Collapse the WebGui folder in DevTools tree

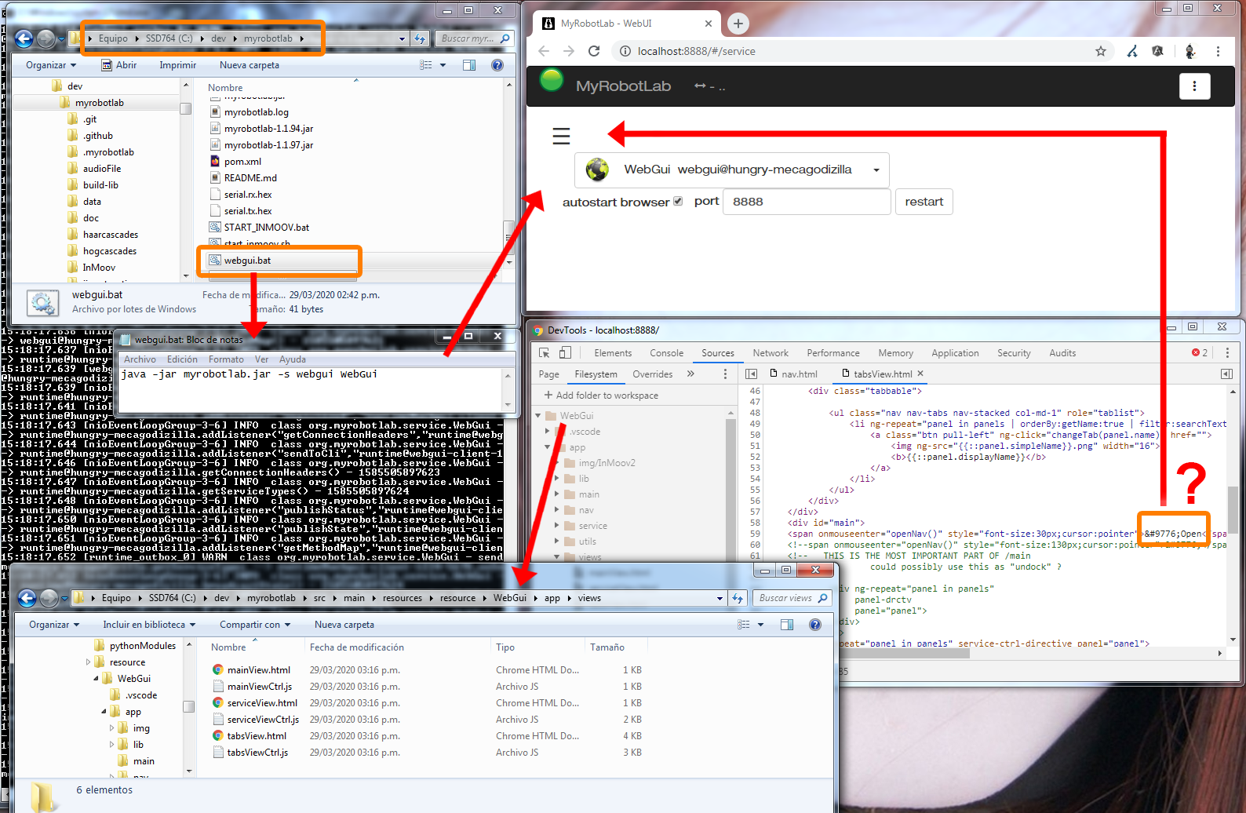(538, 416)
